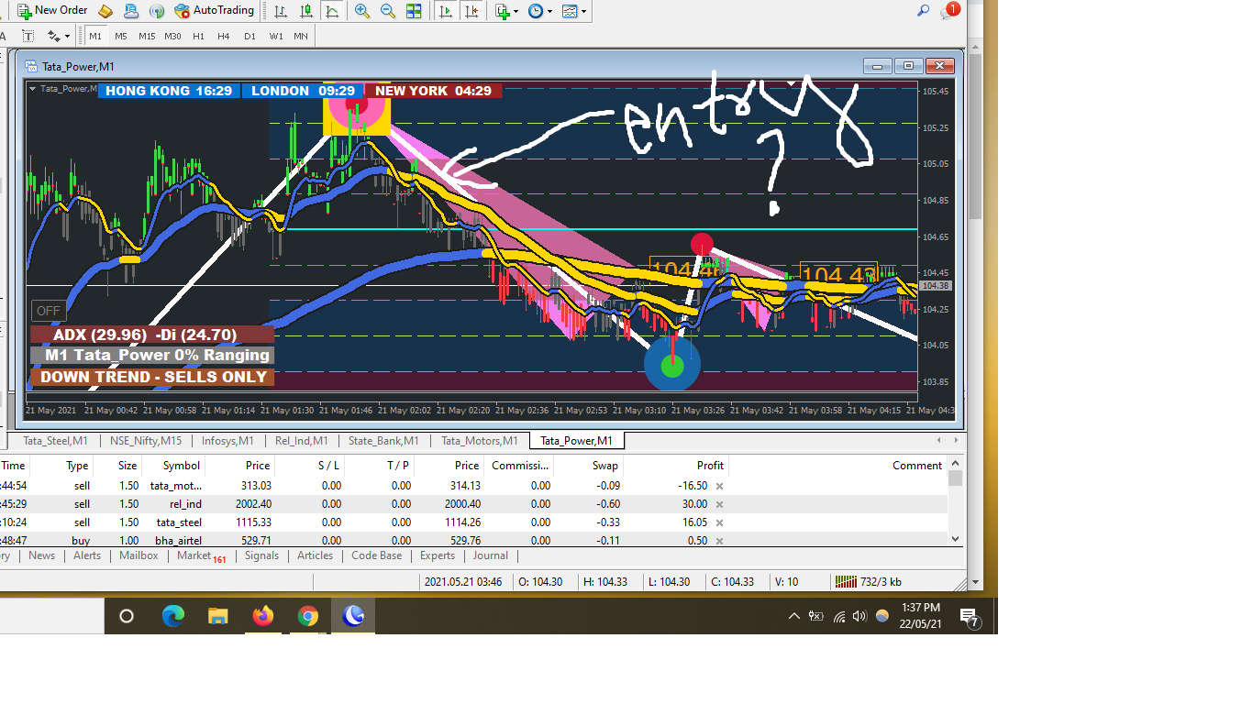Toggle chart auto scroll

tap(446, 11)
